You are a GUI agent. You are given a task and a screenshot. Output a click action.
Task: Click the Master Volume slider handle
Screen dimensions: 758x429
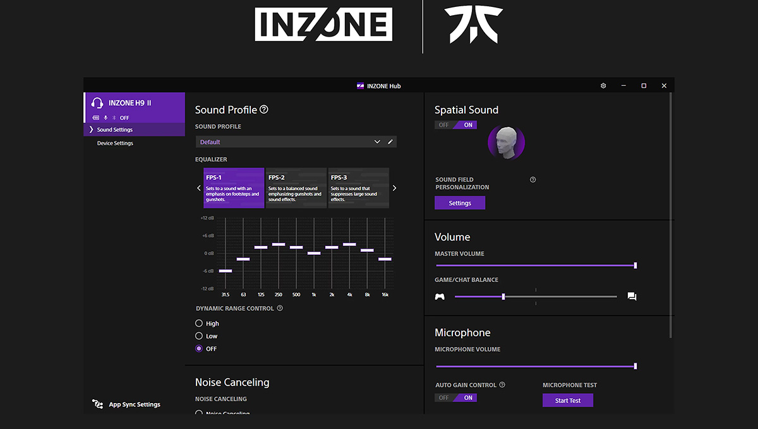point(635,266)
